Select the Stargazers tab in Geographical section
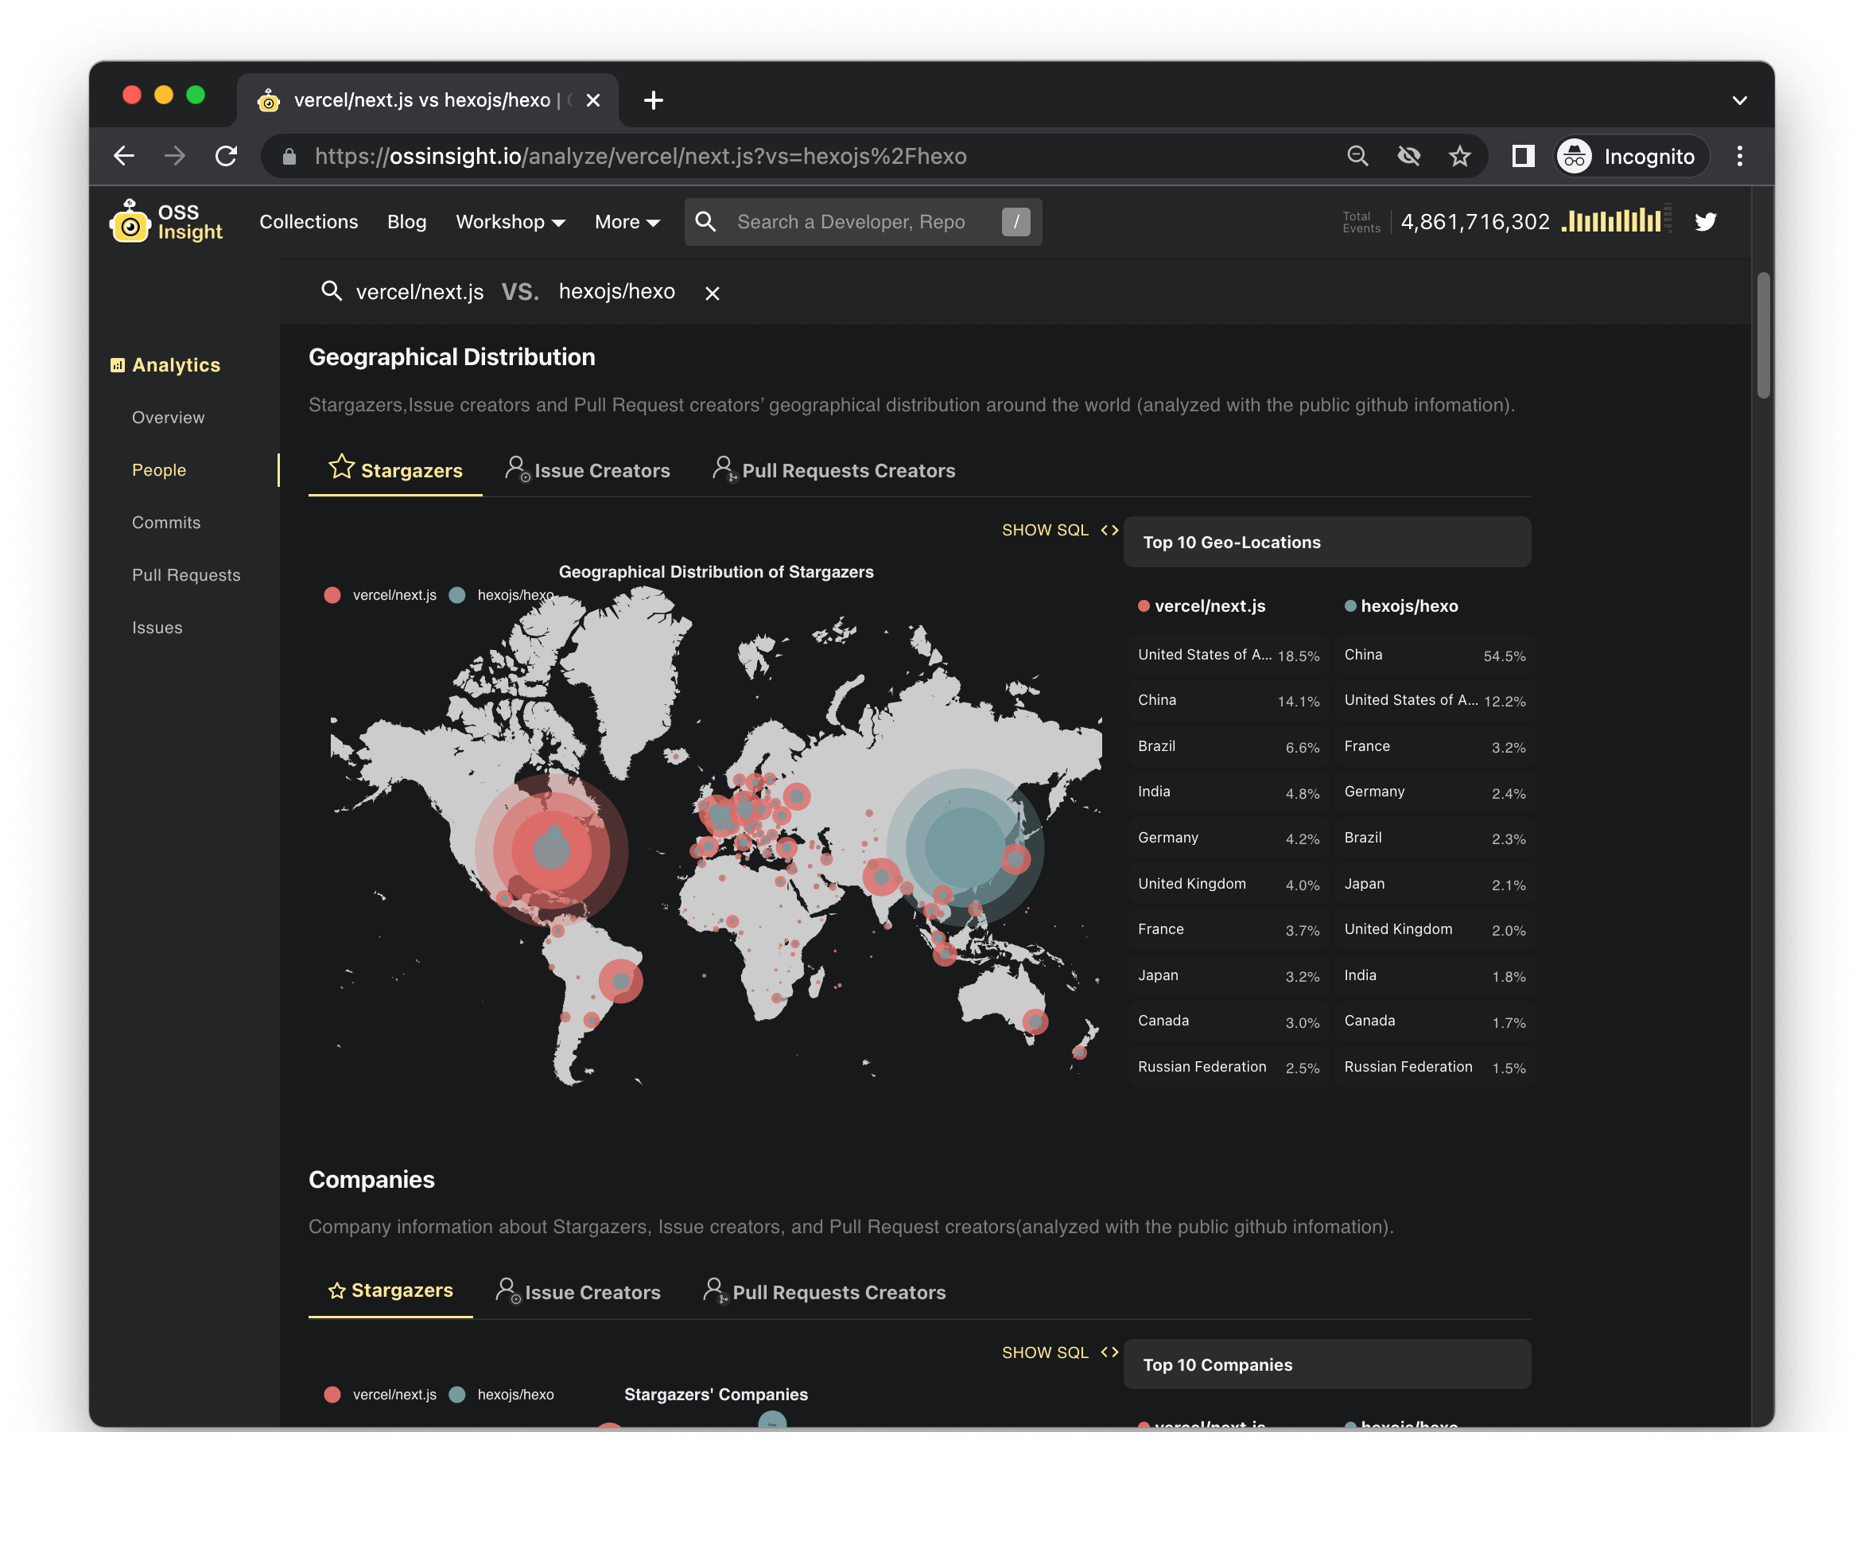The width and height of the screenshot is (1864, 1545). click(393, 469)
